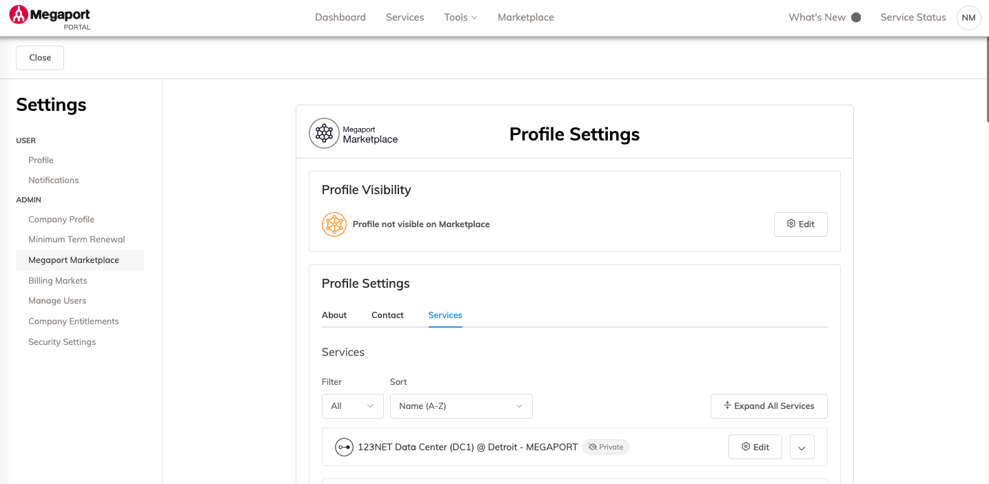Click the gear icon inside the visibility Edit button
Viewport: 989px width, 484px height.
[x=791, y=224]
